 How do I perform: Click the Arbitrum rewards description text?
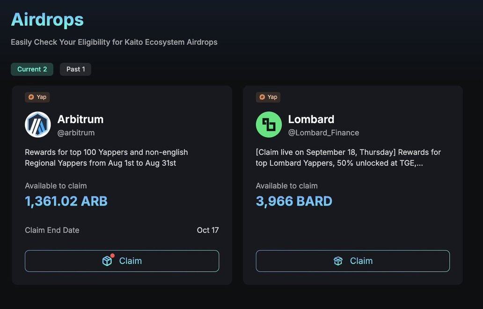[106, 157]
